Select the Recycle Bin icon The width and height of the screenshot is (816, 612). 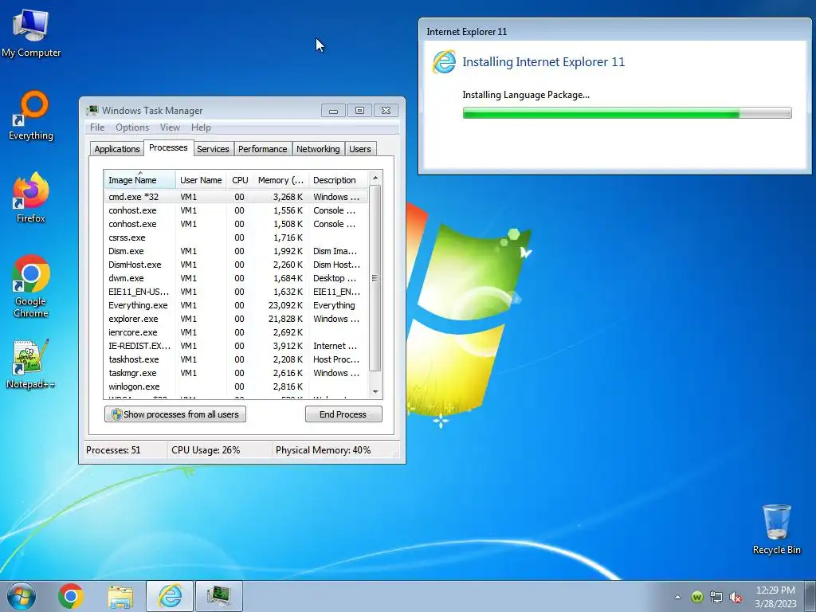tap(776, 529)
